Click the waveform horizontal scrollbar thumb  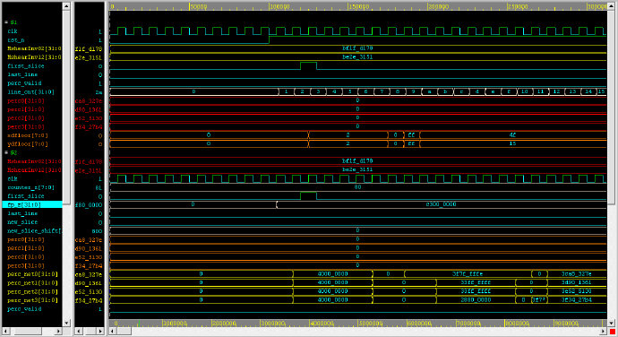[x=124, y=331]
